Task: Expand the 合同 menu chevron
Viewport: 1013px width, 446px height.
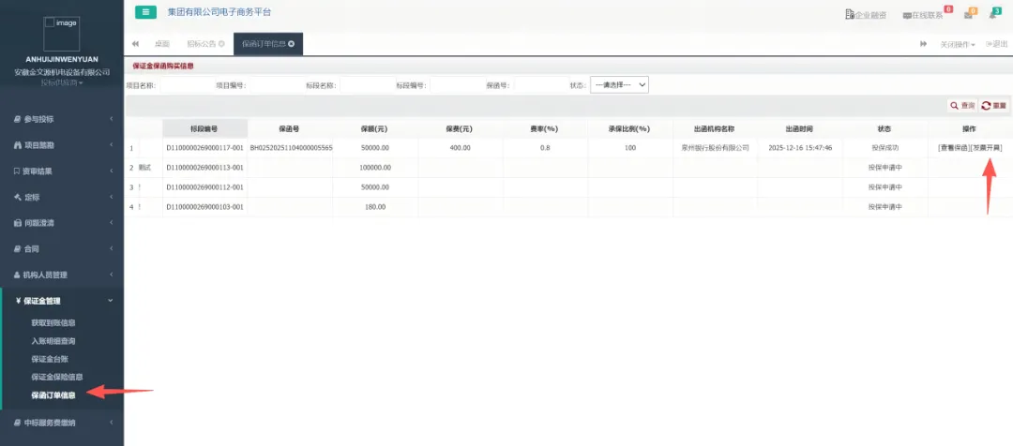Action: point(111,248)
